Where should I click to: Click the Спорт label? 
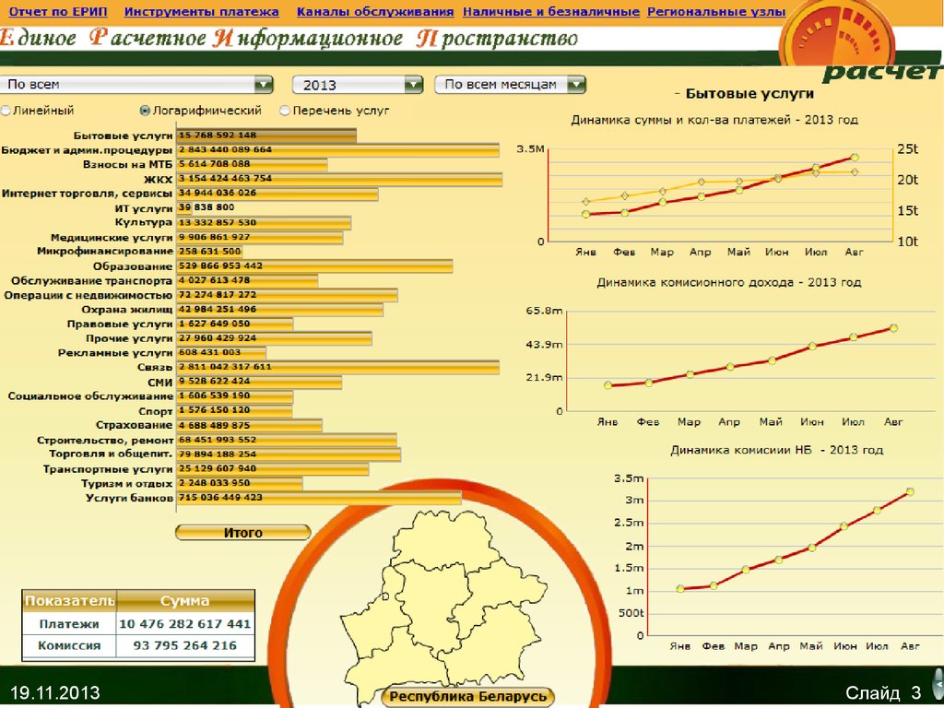coord(155,411)
